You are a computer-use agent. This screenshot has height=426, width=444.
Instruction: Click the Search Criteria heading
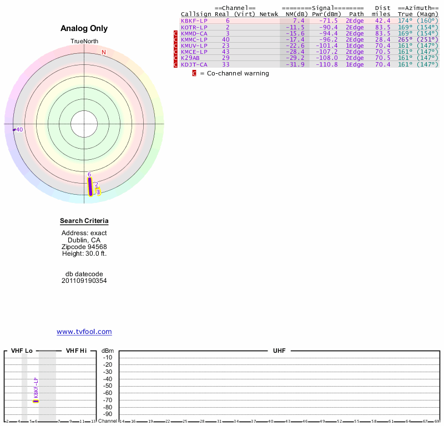click(84, 221)
